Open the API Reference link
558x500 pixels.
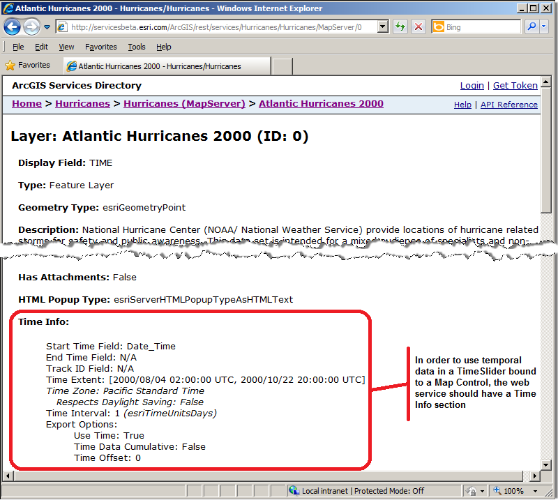coord(509,104)
